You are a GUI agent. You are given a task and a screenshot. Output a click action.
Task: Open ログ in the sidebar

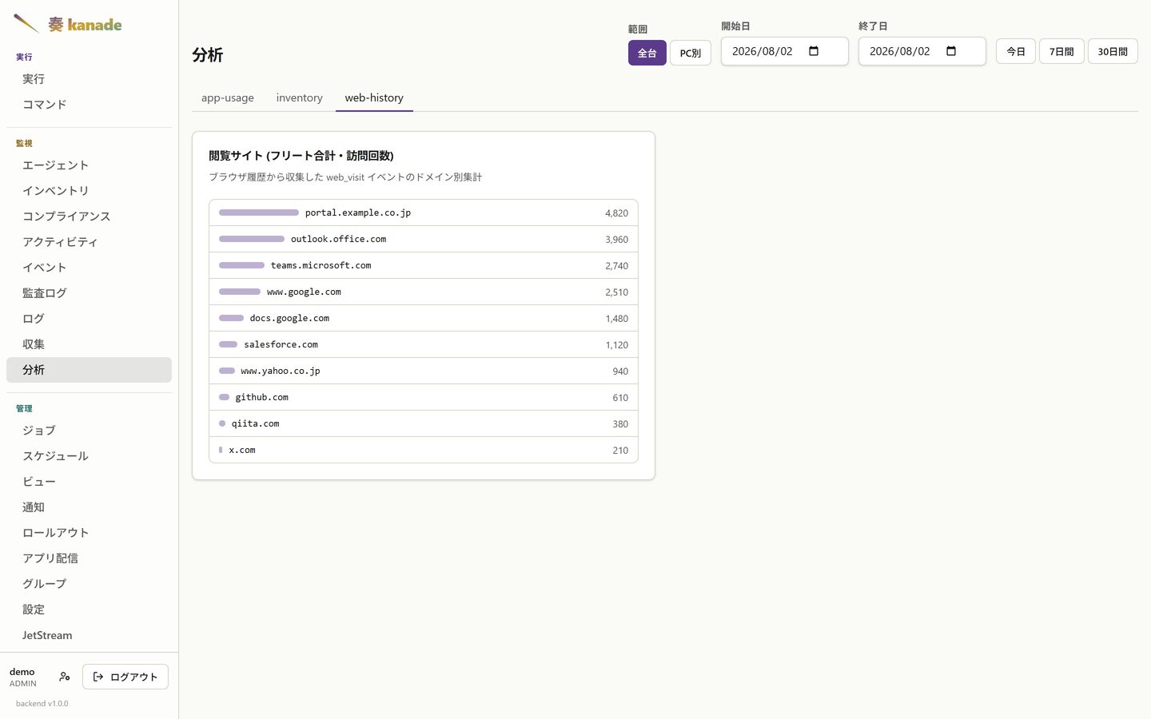pyautogui.click(x=89, y=319)
